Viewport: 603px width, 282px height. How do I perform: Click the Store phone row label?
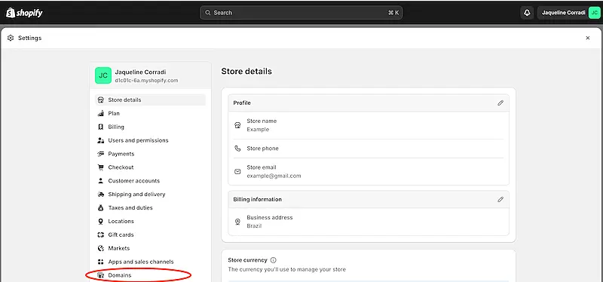coord(262,149)
